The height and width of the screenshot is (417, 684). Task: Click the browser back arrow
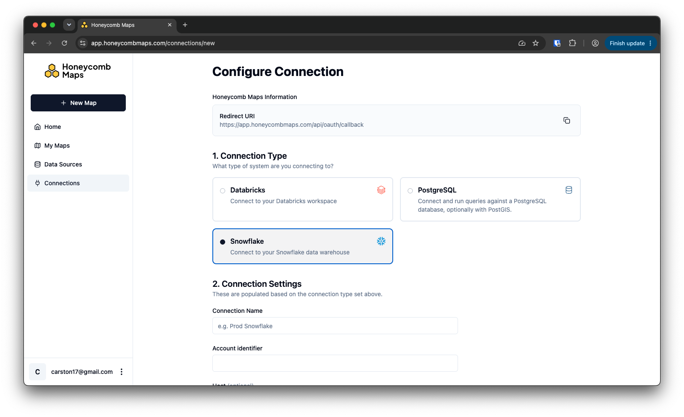coord(34,43)
